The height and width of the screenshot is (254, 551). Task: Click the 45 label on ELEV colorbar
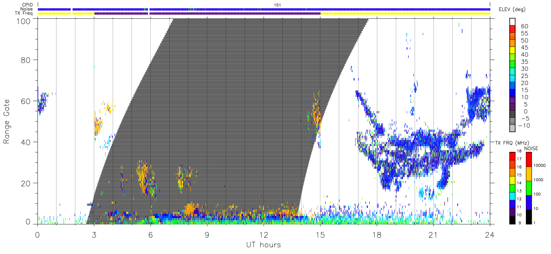(x=525, y=47)
